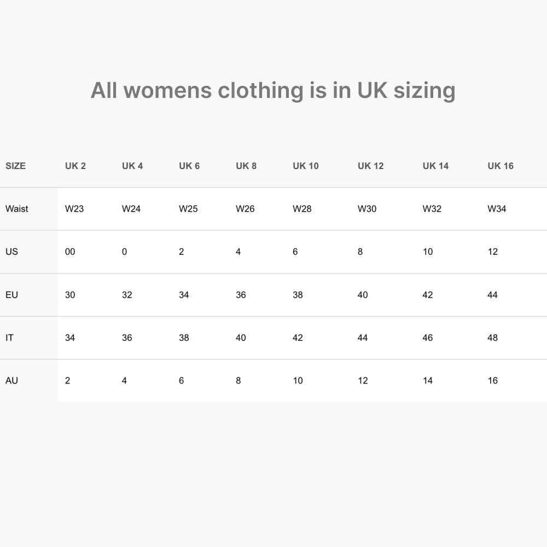Select the UK 10 column header

(x=306, y=166)
